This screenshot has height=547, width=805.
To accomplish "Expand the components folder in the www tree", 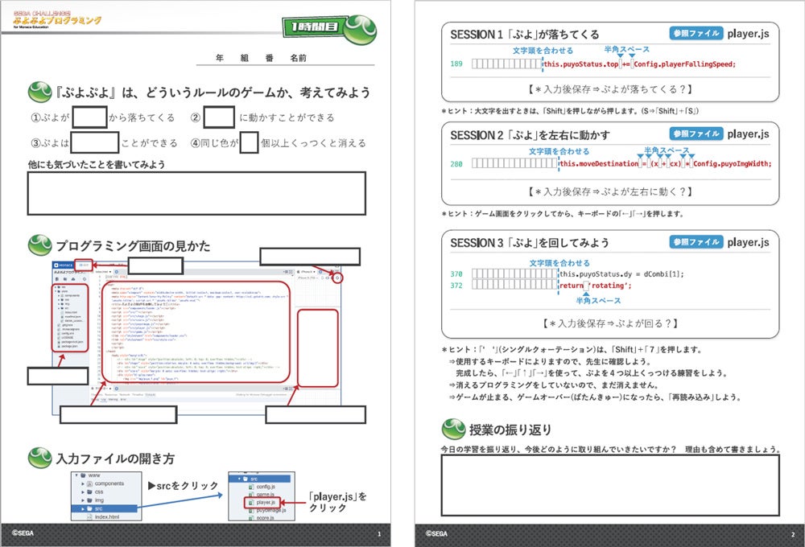I will [x=83, y=484].
